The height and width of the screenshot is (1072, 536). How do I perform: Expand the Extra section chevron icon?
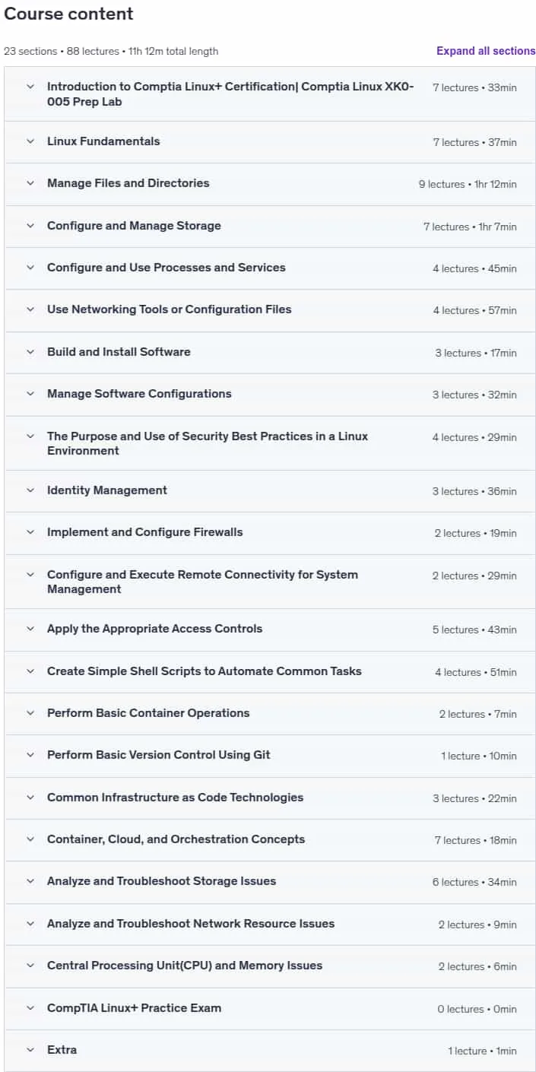(30, 1050)
